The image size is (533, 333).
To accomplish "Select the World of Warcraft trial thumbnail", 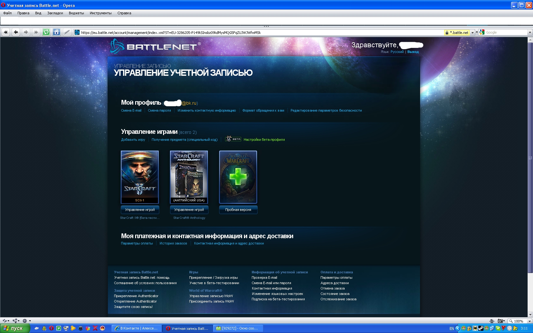I will point(238,177).
